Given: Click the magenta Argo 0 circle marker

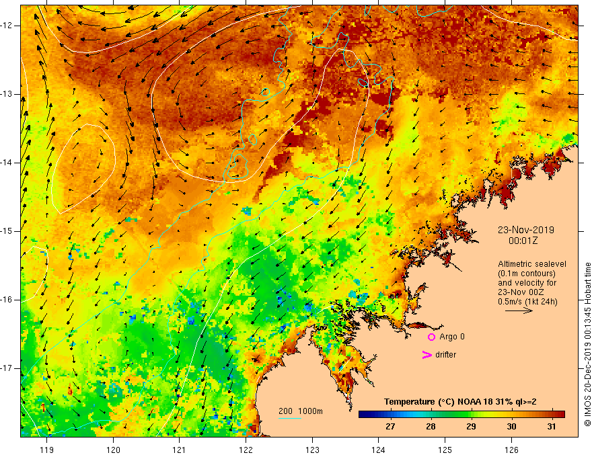Looking at the screenshot, I should pyautogui.click(x=431, y=337).
